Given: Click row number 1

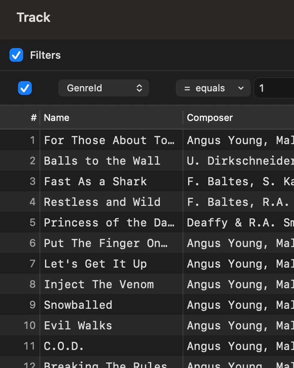Looking at the screenshot, I should pyautogui.click(x=33, y=140).
